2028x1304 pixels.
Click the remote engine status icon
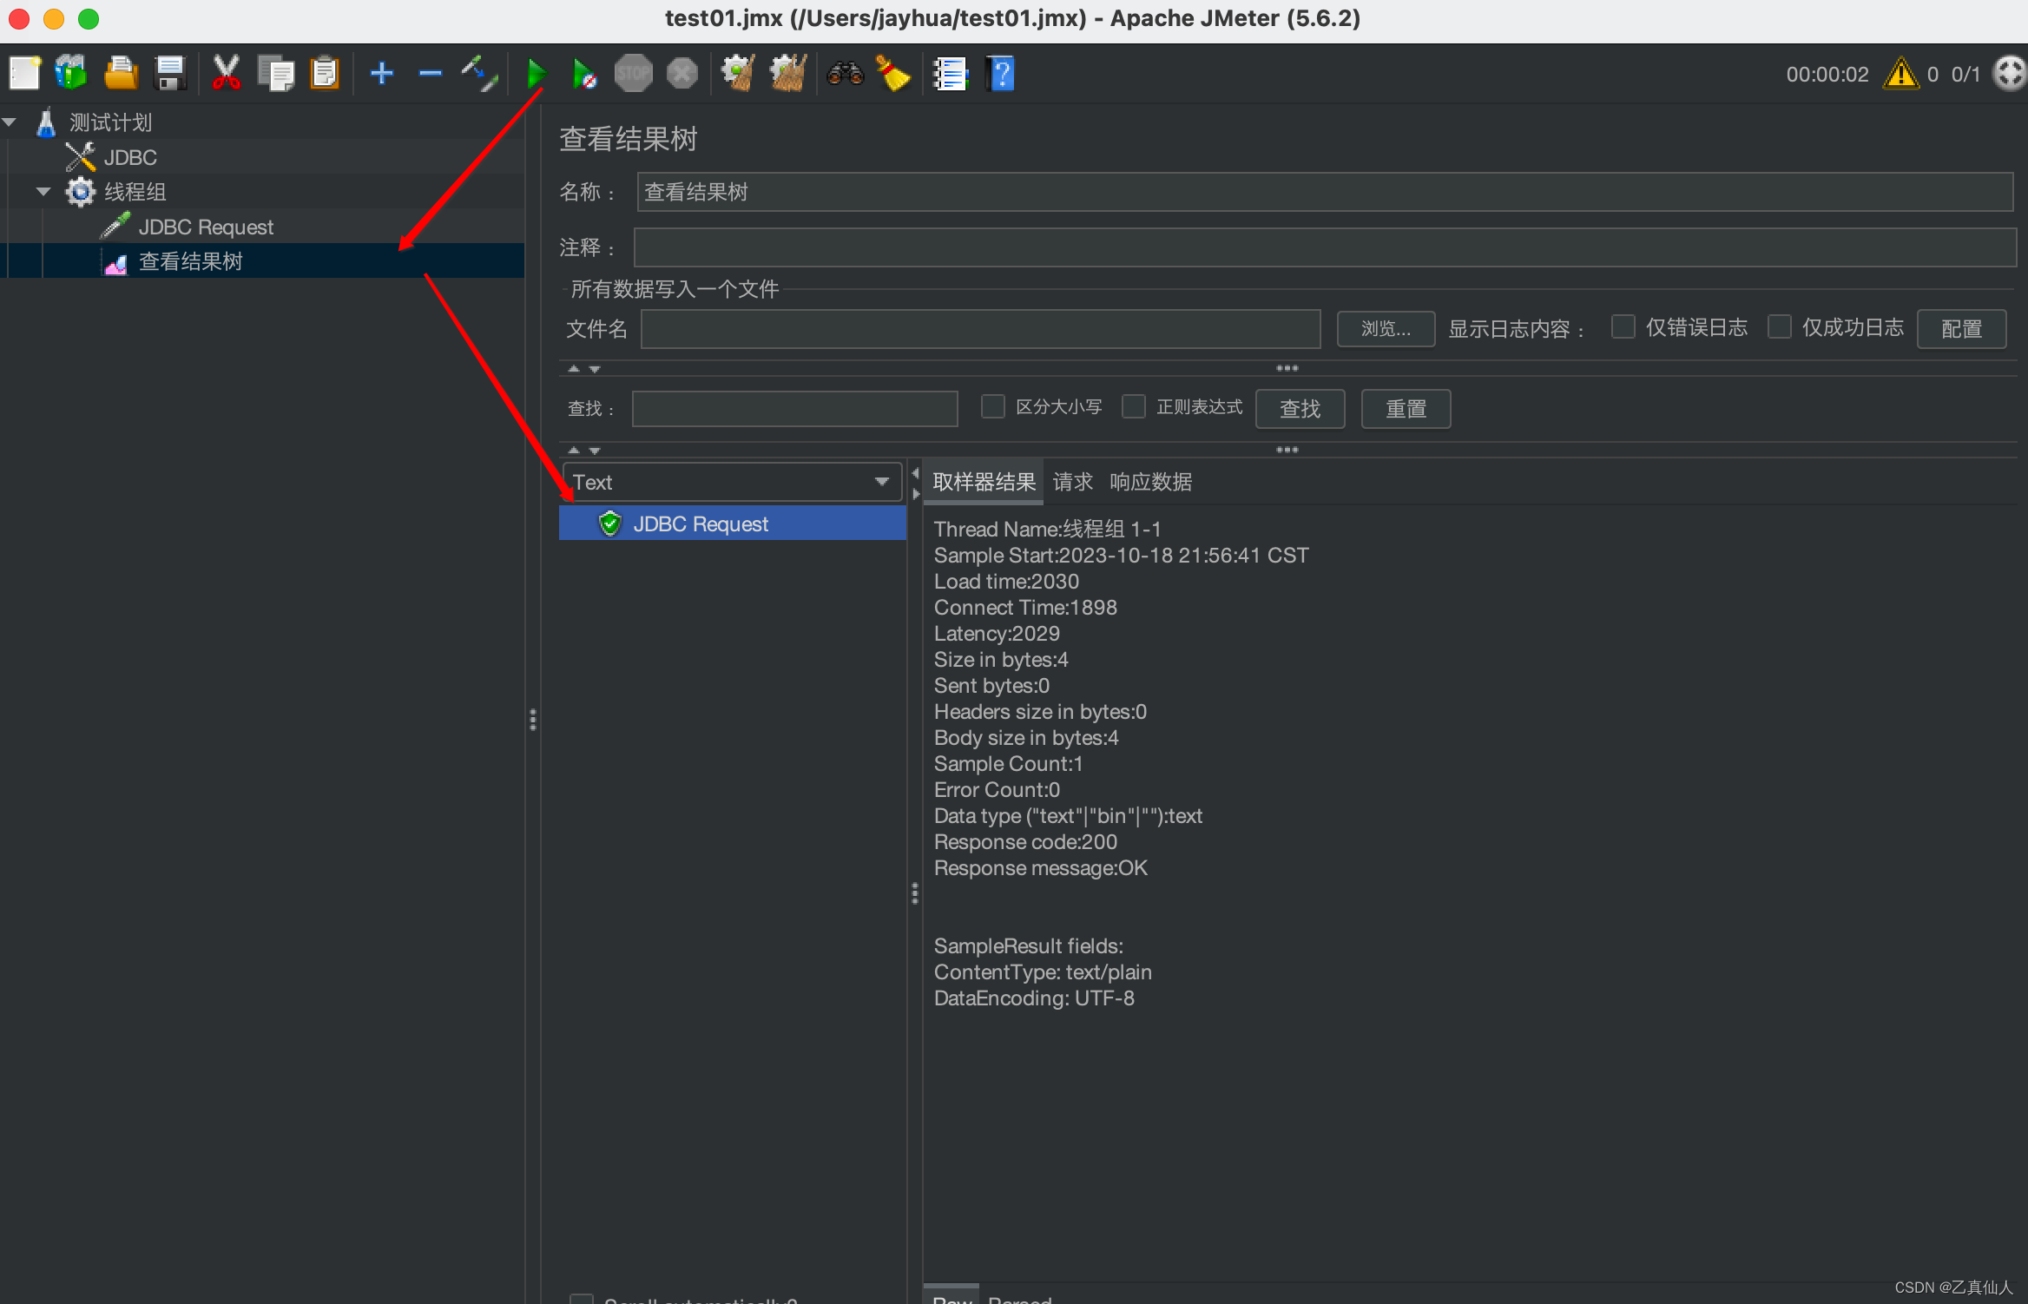pos(2010,74)
